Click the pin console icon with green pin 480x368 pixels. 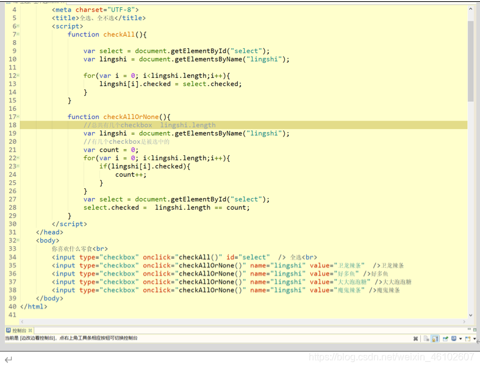[x=445, y=339]
